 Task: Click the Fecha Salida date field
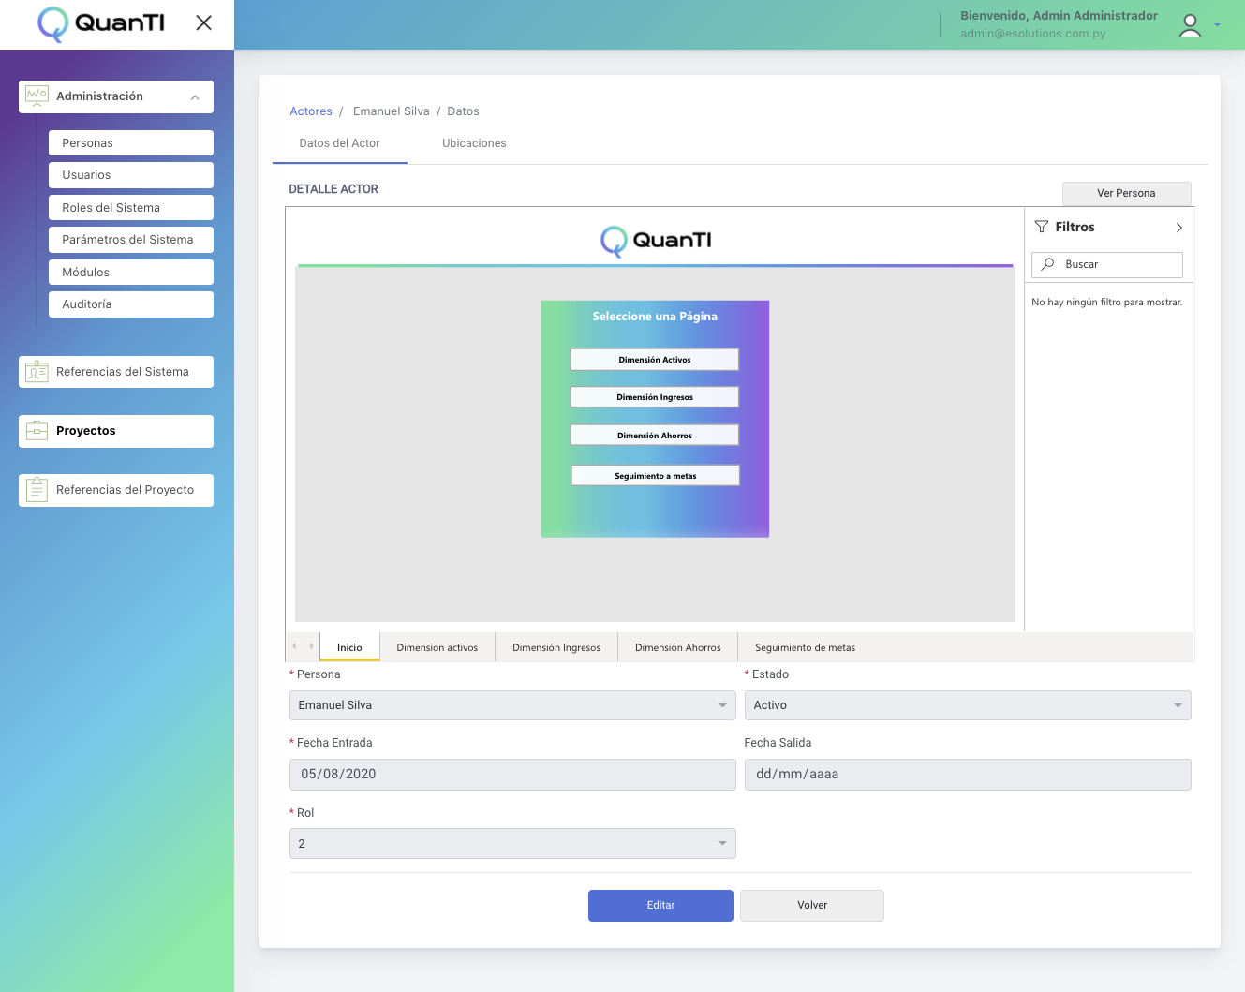pos(968,775)
